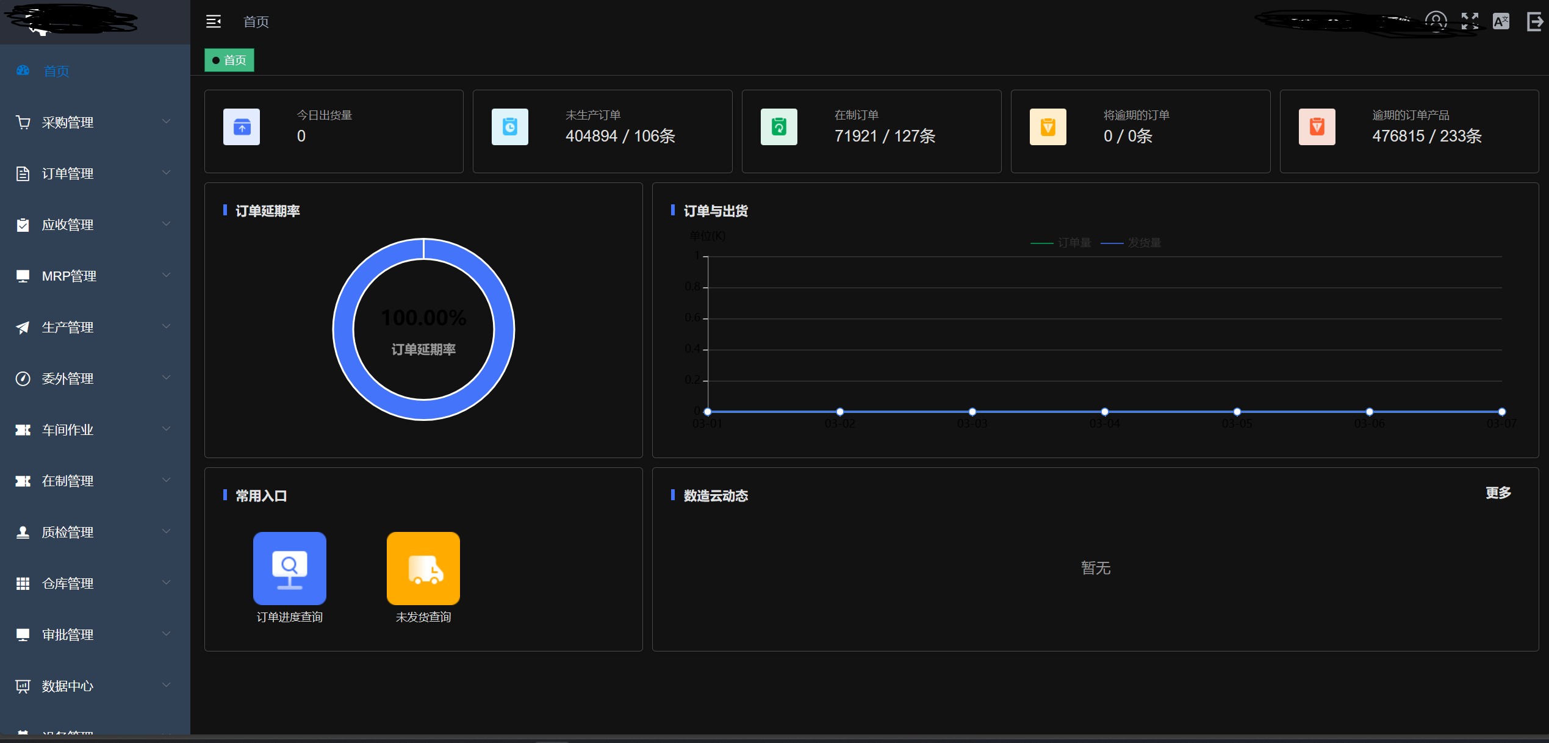Open 订单进度查询 shortcut icon
Screen dimensions: 1549x743
(290, 569)
